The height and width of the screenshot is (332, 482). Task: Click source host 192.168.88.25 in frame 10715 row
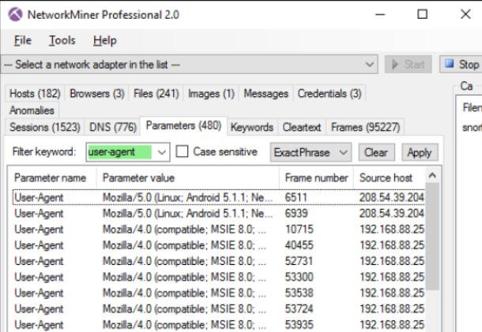click(392, 229)
